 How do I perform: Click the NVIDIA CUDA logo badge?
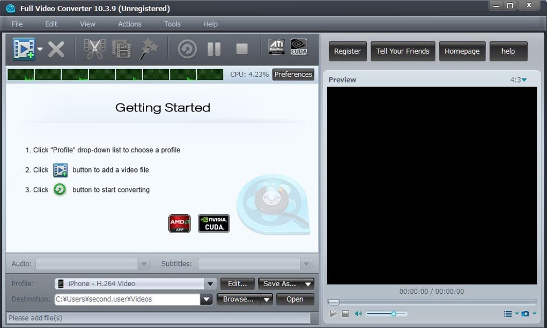214,223
